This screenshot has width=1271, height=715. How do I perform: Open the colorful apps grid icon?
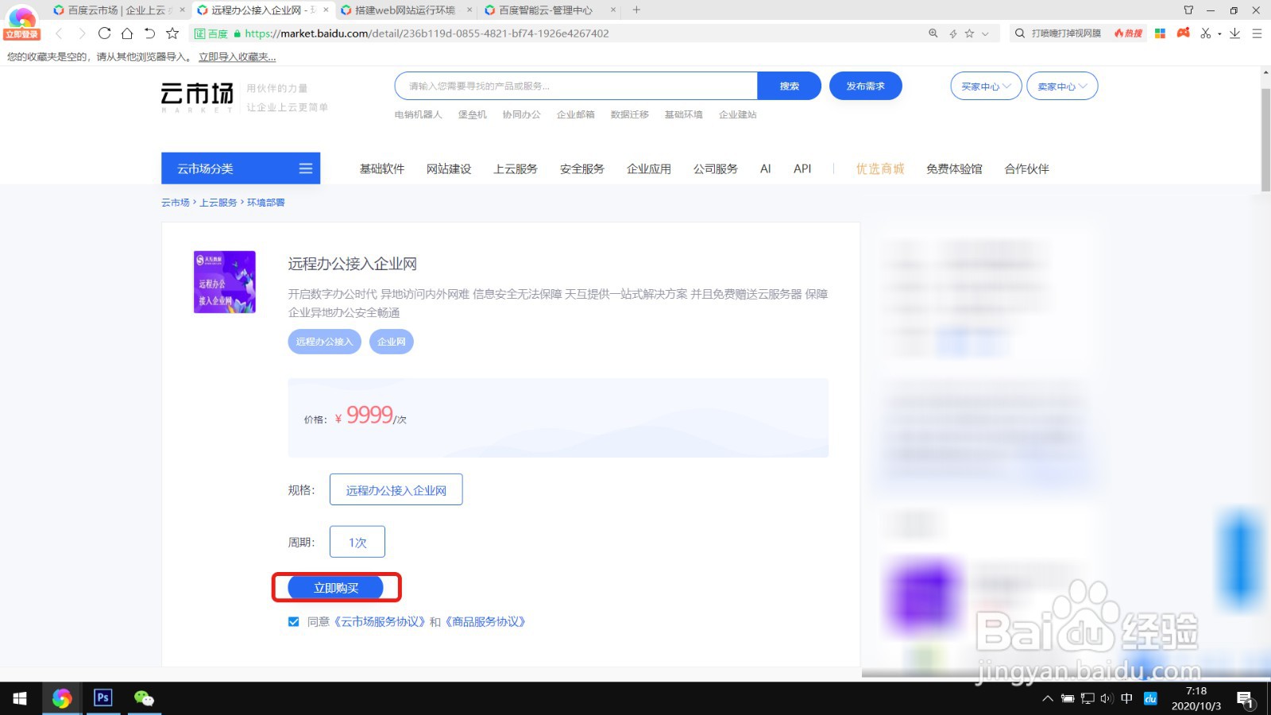(x=1160, y=33)
